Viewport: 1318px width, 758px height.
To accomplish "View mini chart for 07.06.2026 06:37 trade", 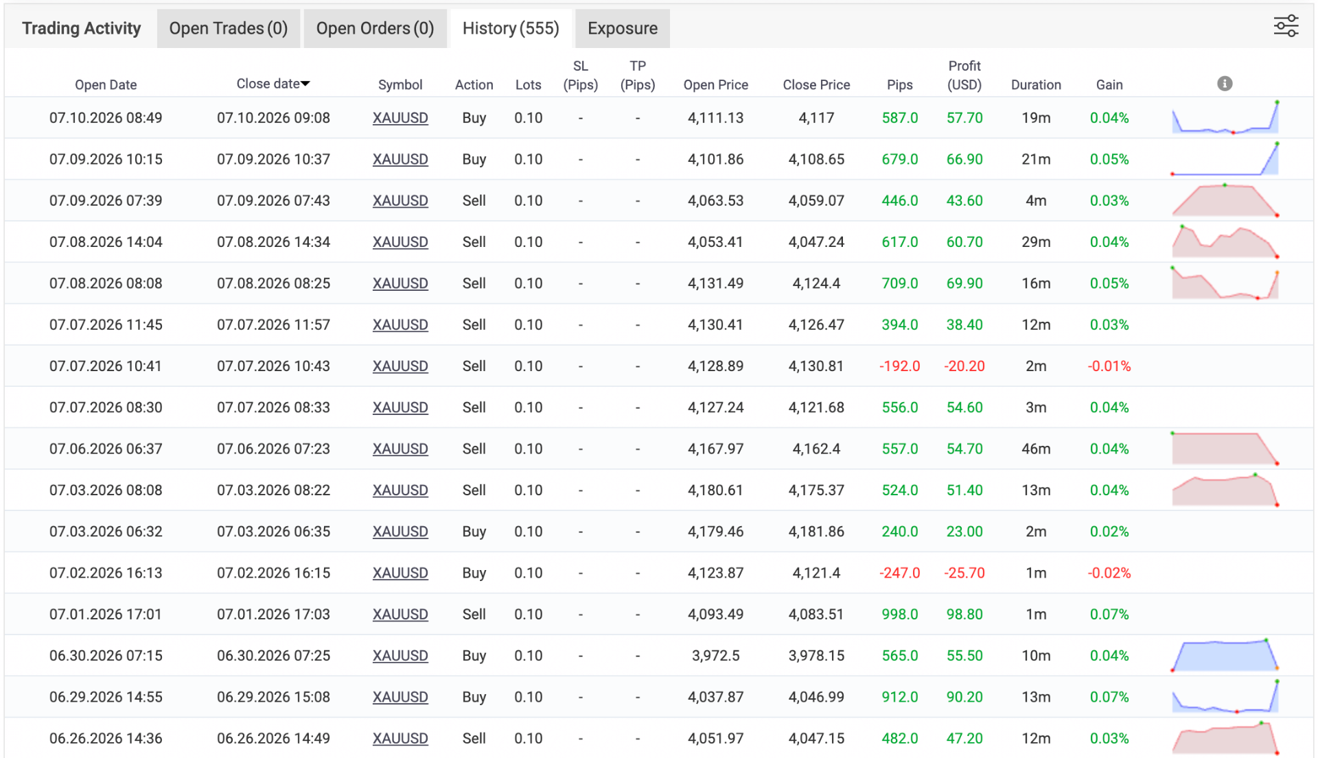I will (1225, 449).
